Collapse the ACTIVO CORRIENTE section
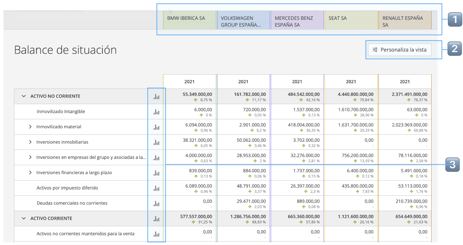This screenshot has height=245, width=463. 24,218
